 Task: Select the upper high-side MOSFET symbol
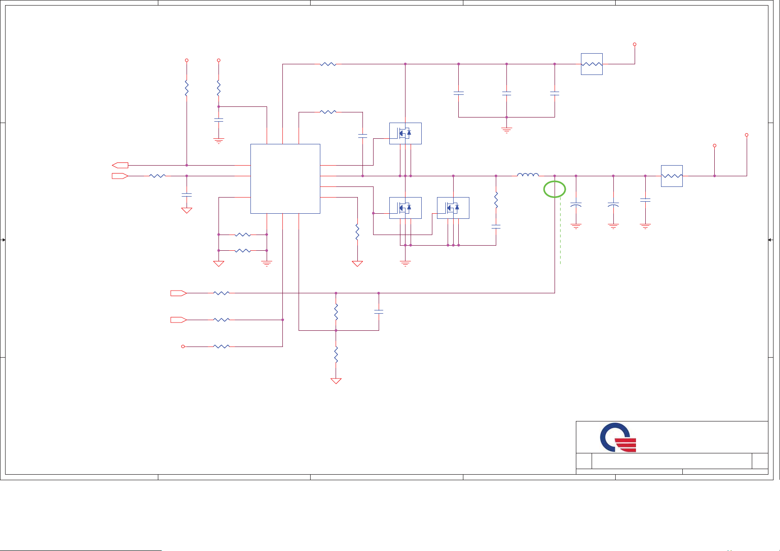click(406, 133)
